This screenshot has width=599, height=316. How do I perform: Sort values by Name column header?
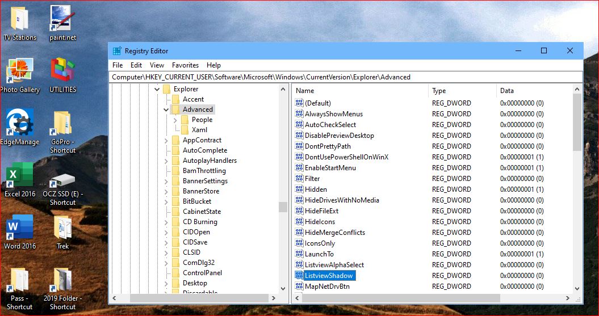coord(360,91)
